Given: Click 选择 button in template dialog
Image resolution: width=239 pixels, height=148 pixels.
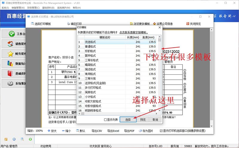Looking at the screenshot, I should point(128,120).
